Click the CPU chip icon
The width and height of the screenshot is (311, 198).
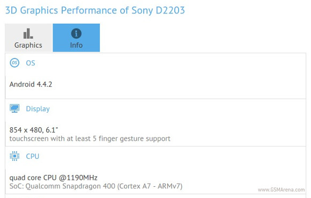tap(14, 156)
